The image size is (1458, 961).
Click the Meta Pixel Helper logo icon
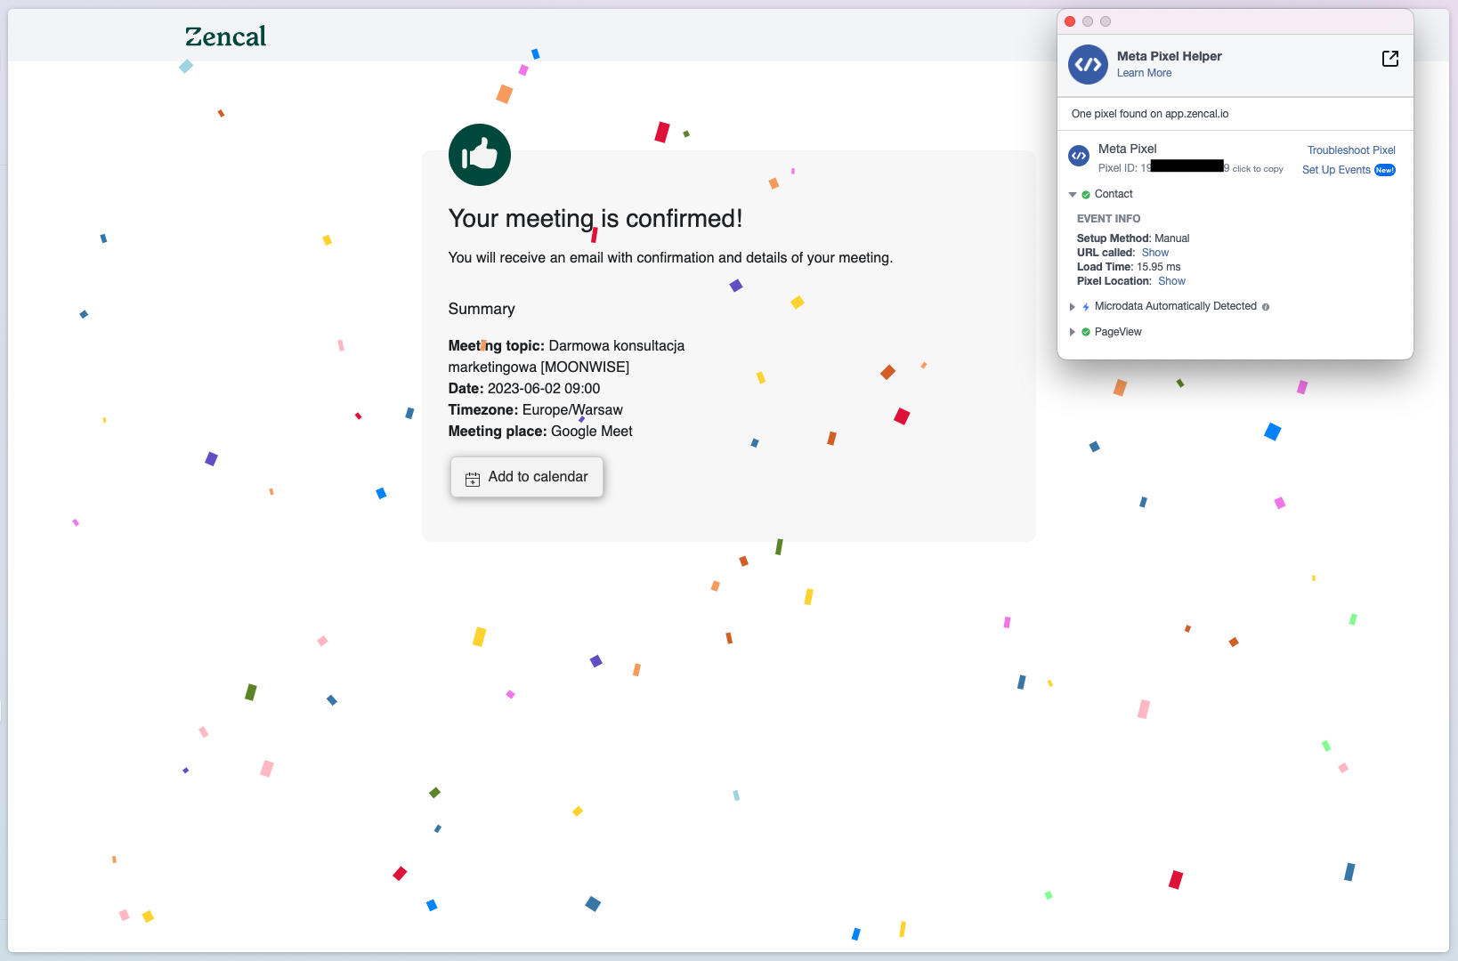pos(1088,65)
